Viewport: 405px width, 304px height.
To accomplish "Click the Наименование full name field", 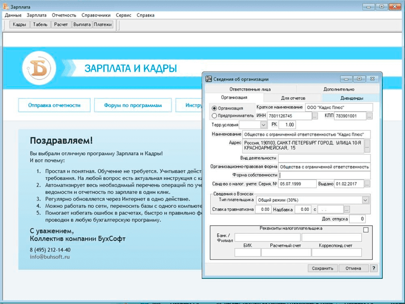I will 306,134.
